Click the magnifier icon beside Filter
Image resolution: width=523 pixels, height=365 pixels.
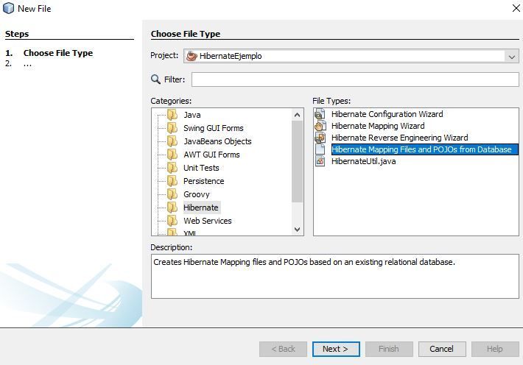coord(155,79)
